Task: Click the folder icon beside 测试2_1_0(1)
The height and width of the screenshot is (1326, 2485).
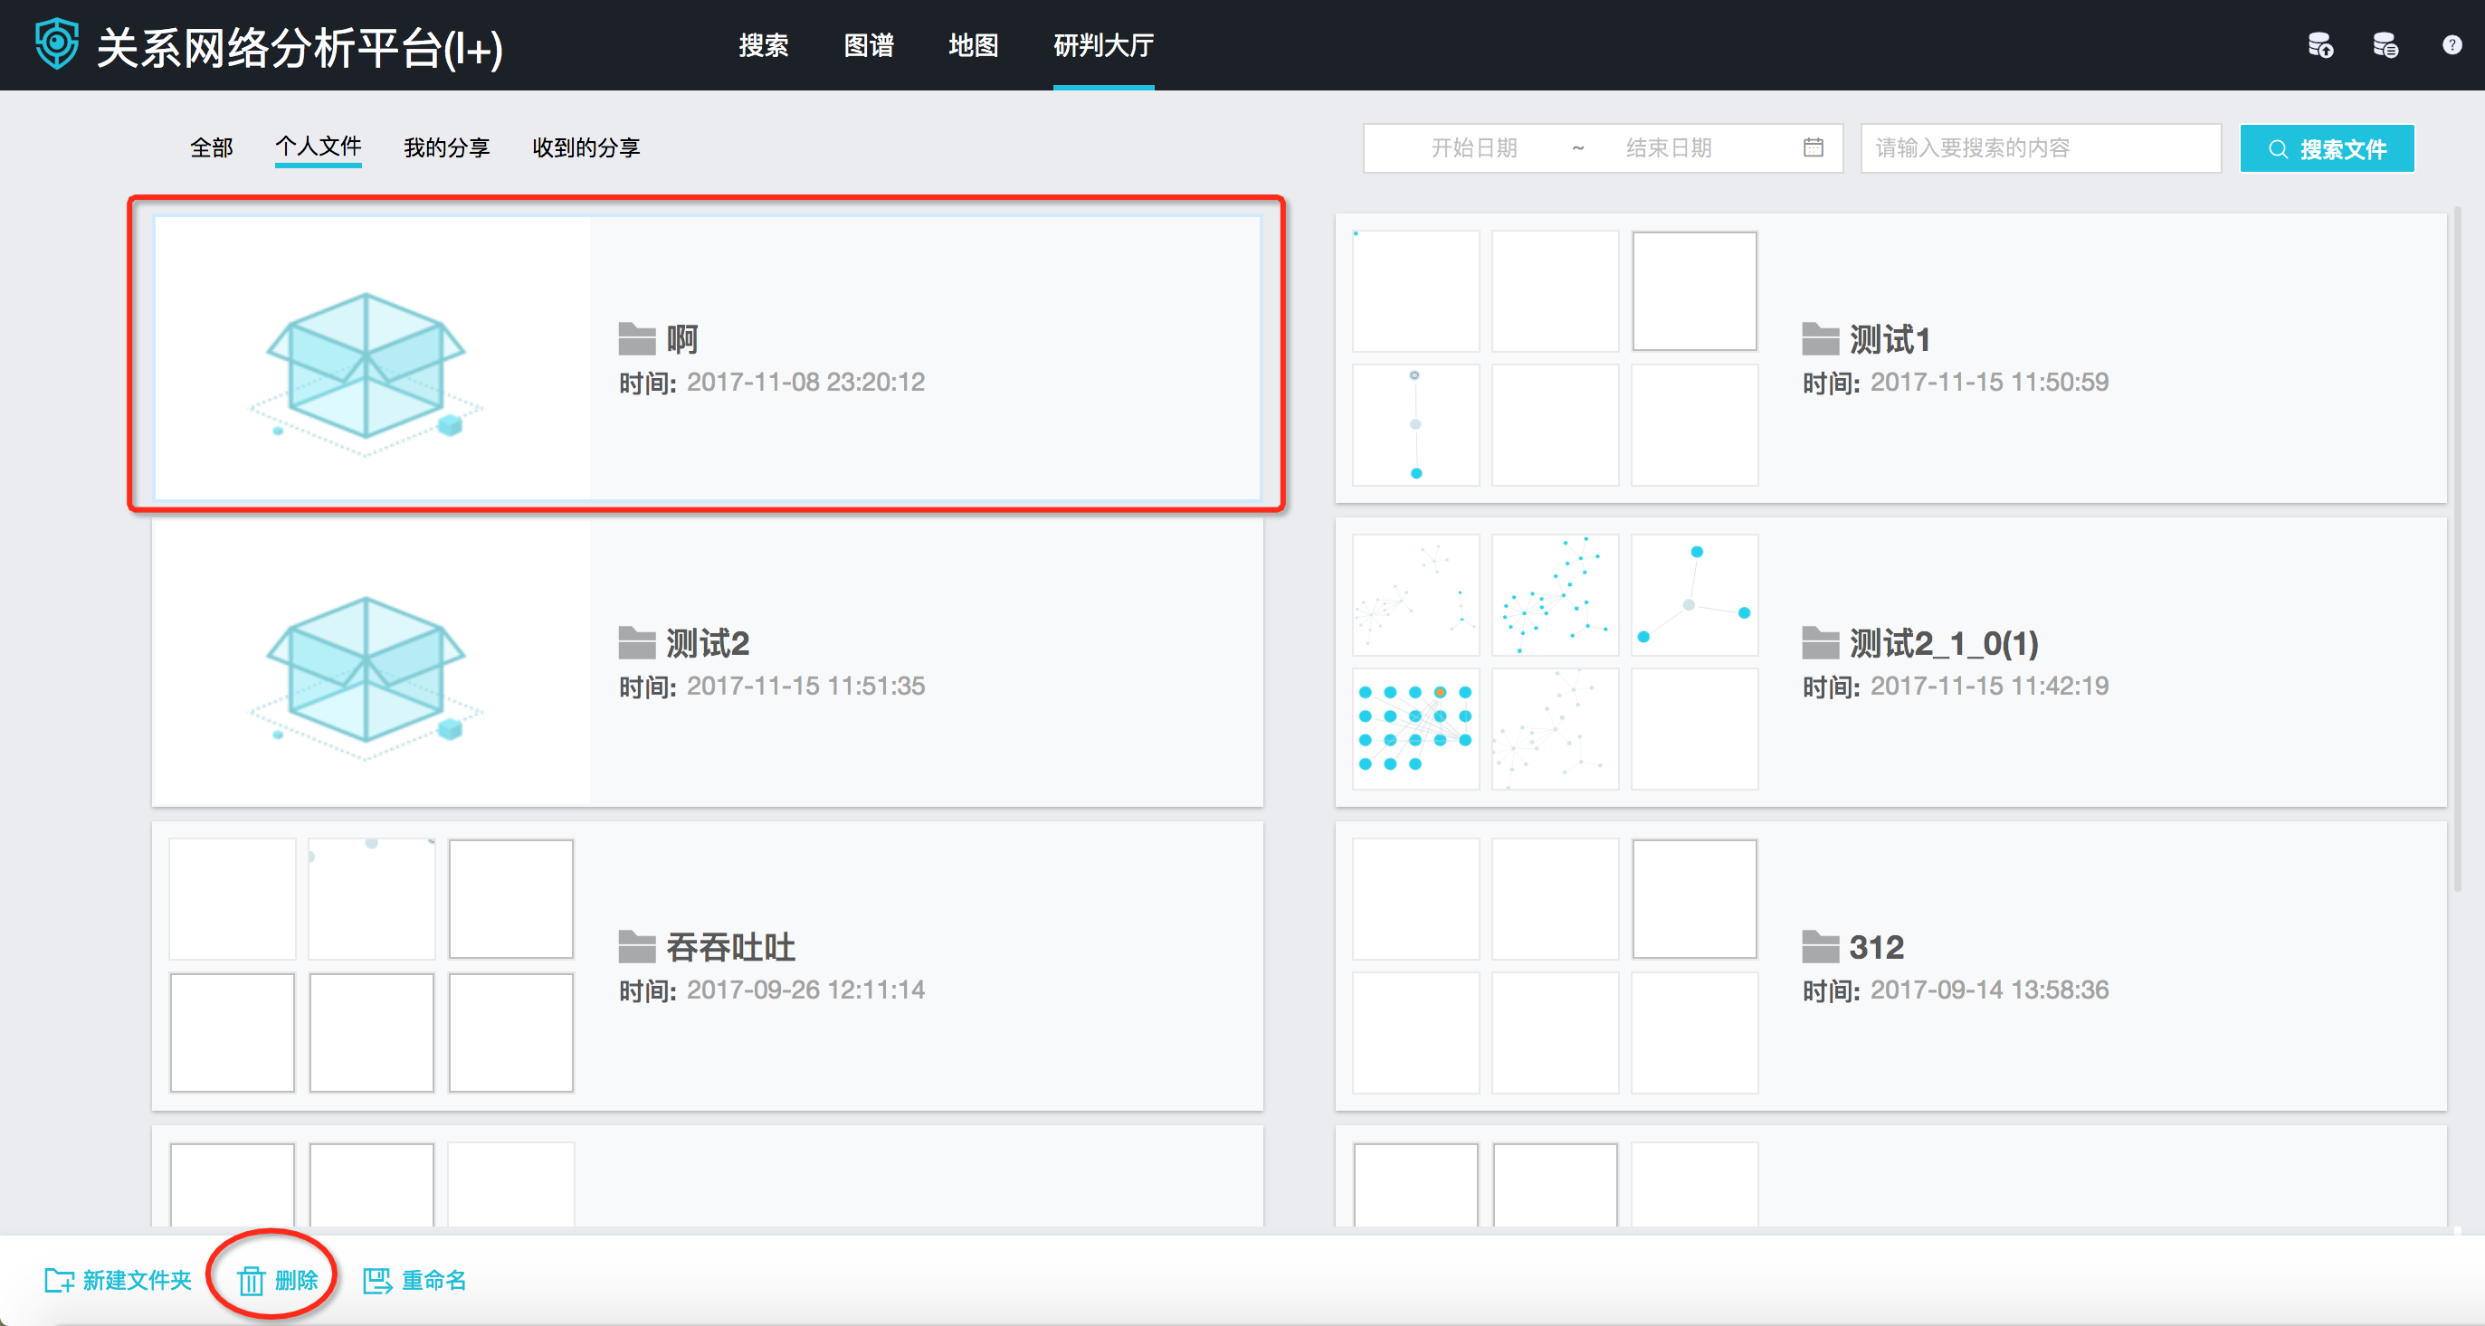Action: pos(1821,642)
